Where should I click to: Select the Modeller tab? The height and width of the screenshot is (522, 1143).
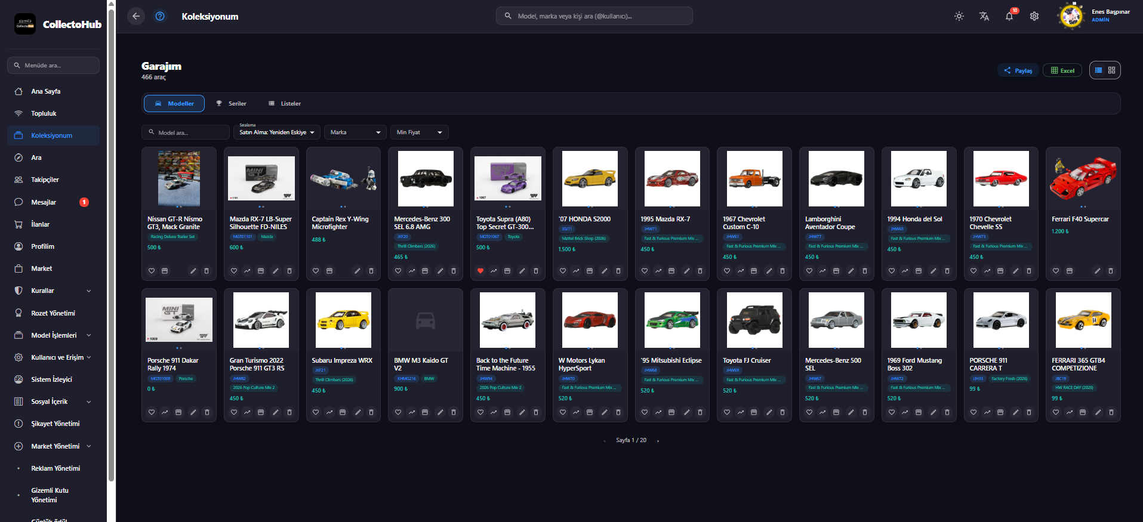[x=174, y=103]
